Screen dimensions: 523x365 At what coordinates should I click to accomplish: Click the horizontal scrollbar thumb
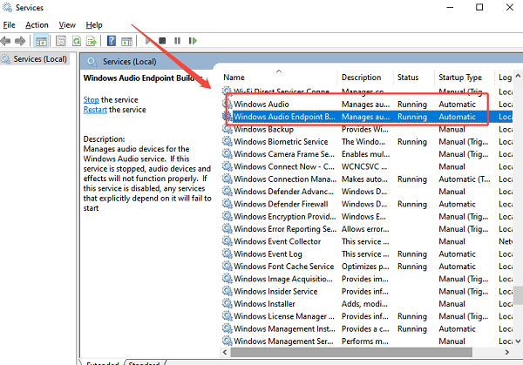tap(351, 352)
